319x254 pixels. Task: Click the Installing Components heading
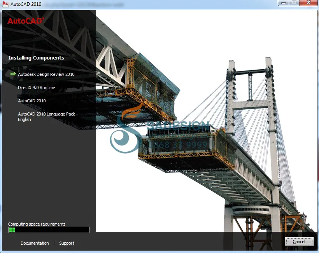coord(36,58)
